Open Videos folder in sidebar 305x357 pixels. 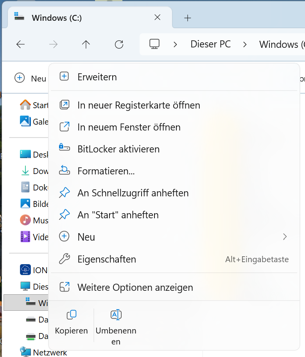pyautogui.click(x=34, y=237)
